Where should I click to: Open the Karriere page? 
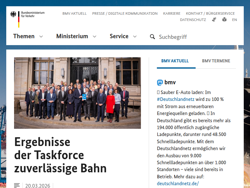click(x=172, y=13)
